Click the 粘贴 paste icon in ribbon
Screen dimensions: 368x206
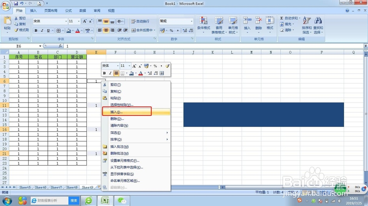[x=7, y=21]
